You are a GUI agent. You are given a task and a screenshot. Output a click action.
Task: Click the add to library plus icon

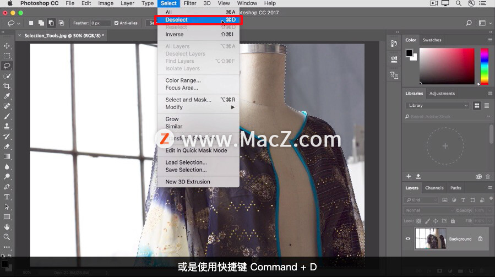click(409, 176)
